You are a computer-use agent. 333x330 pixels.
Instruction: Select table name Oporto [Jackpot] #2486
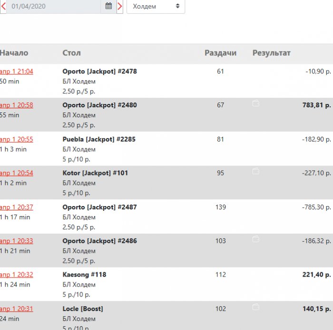[x=99, y=241]
